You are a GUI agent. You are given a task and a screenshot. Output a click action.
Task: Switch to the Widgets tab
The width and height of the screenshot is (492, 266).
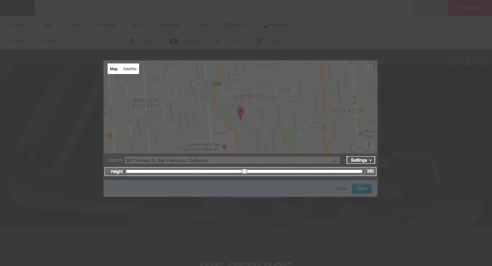pos(17,25)
